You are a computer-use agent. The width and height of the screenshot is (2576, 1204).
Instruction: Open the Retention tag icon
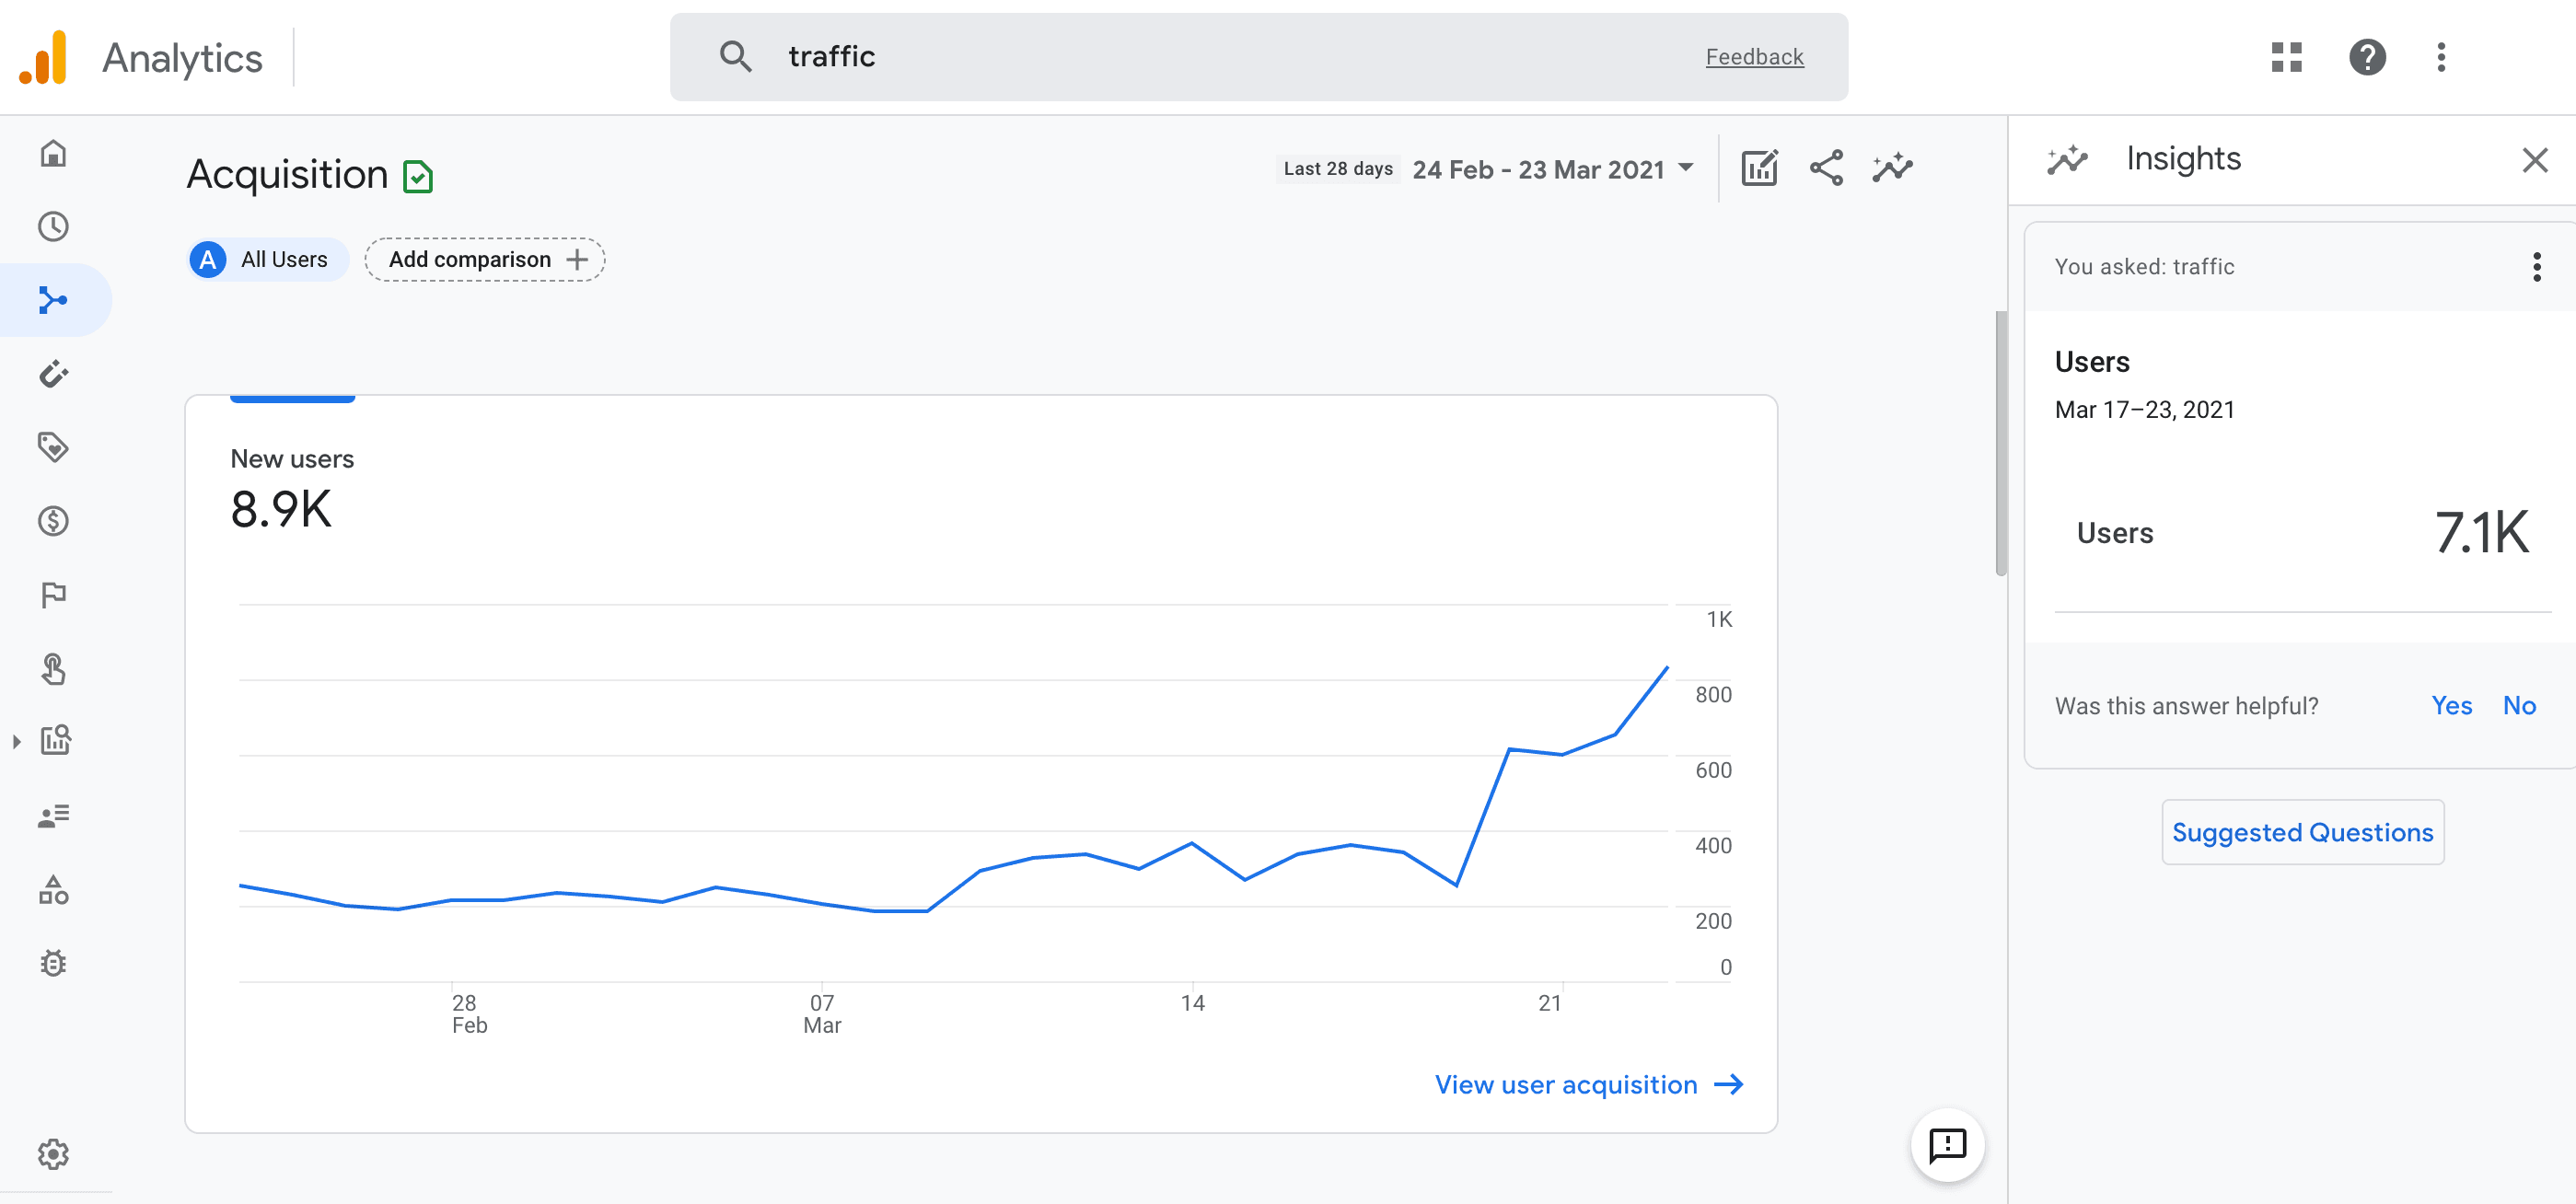click(x=53, y=447)
